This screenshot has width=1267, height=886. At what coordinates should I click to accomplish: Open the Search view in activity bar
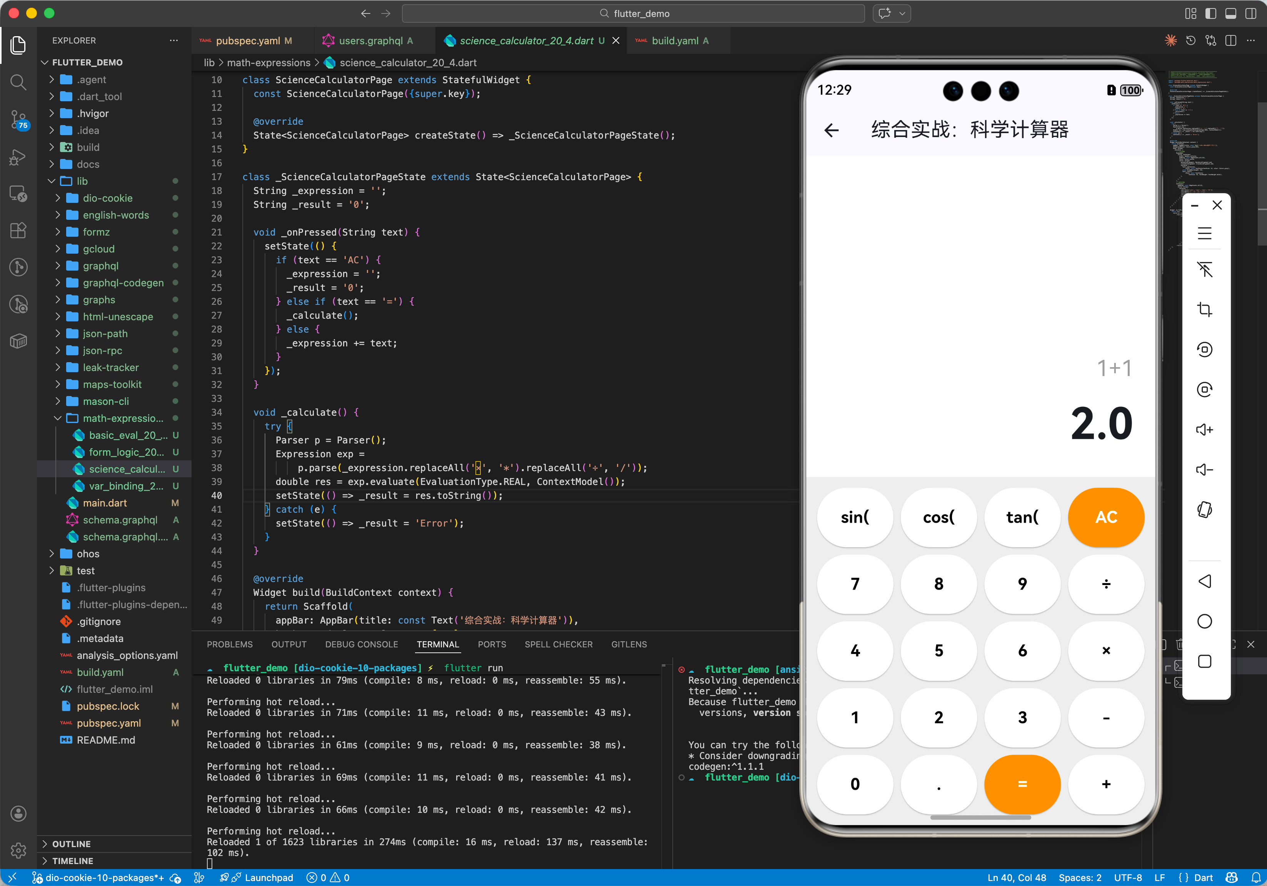pos(18,82)
